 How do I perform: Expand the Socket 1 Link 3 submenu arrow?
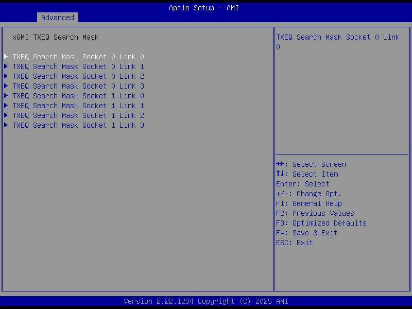(6, 125)
